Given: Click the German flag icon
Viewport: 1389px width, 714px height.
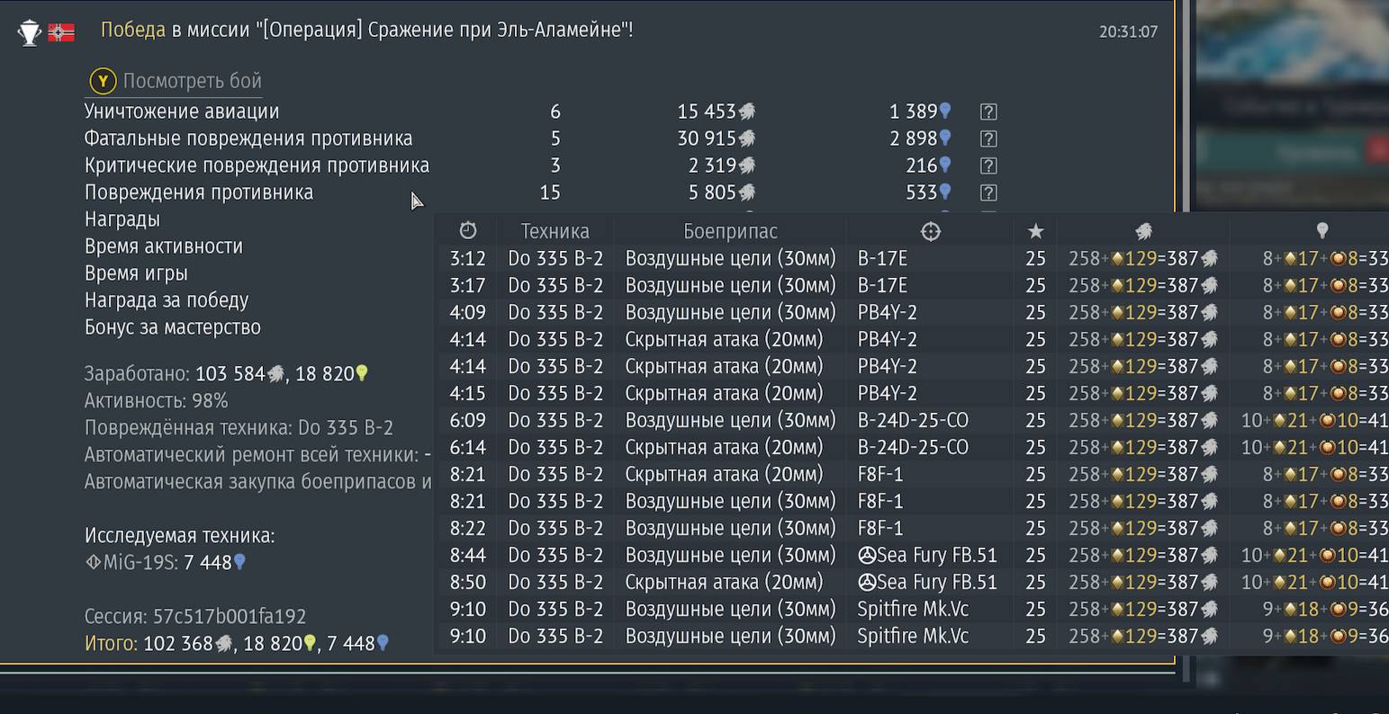Looking at the screenshot, I should (61, 32).
